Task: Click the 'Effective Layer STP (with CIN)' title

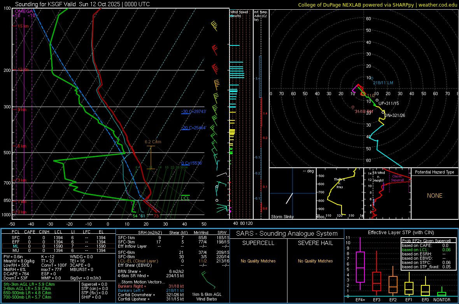Action: [x=401, y=233]
